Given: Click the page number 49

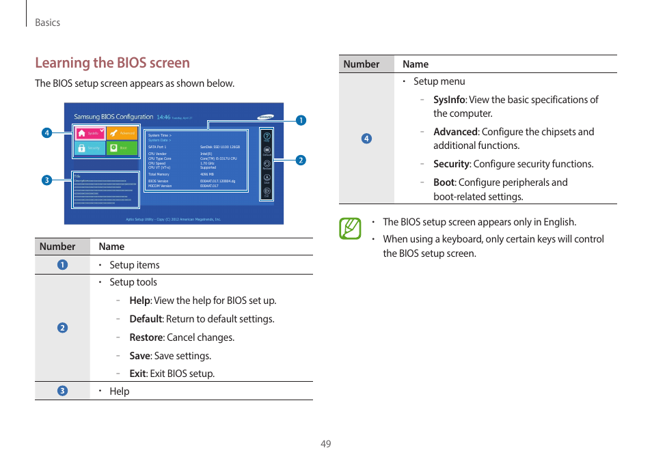Looking at the screenshot, I should (325, 444).
